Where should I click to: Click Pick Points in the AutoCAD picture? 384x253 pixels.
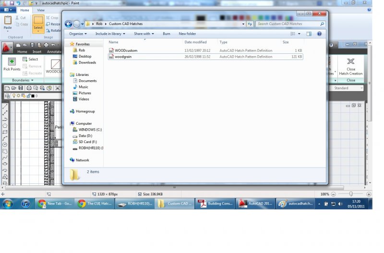12,64
